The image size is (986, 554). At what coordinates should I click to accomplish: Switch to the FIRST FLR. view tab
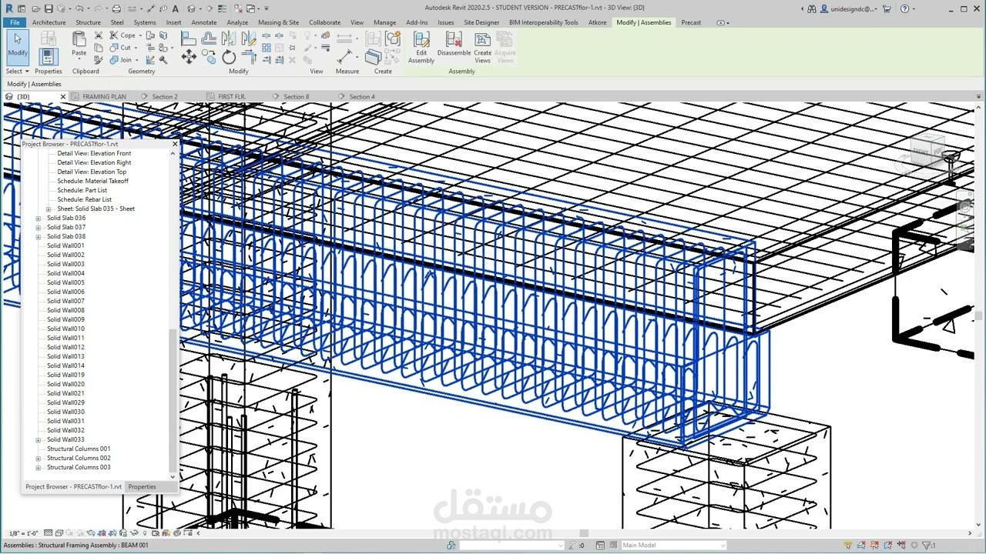[x=232, y=97]
